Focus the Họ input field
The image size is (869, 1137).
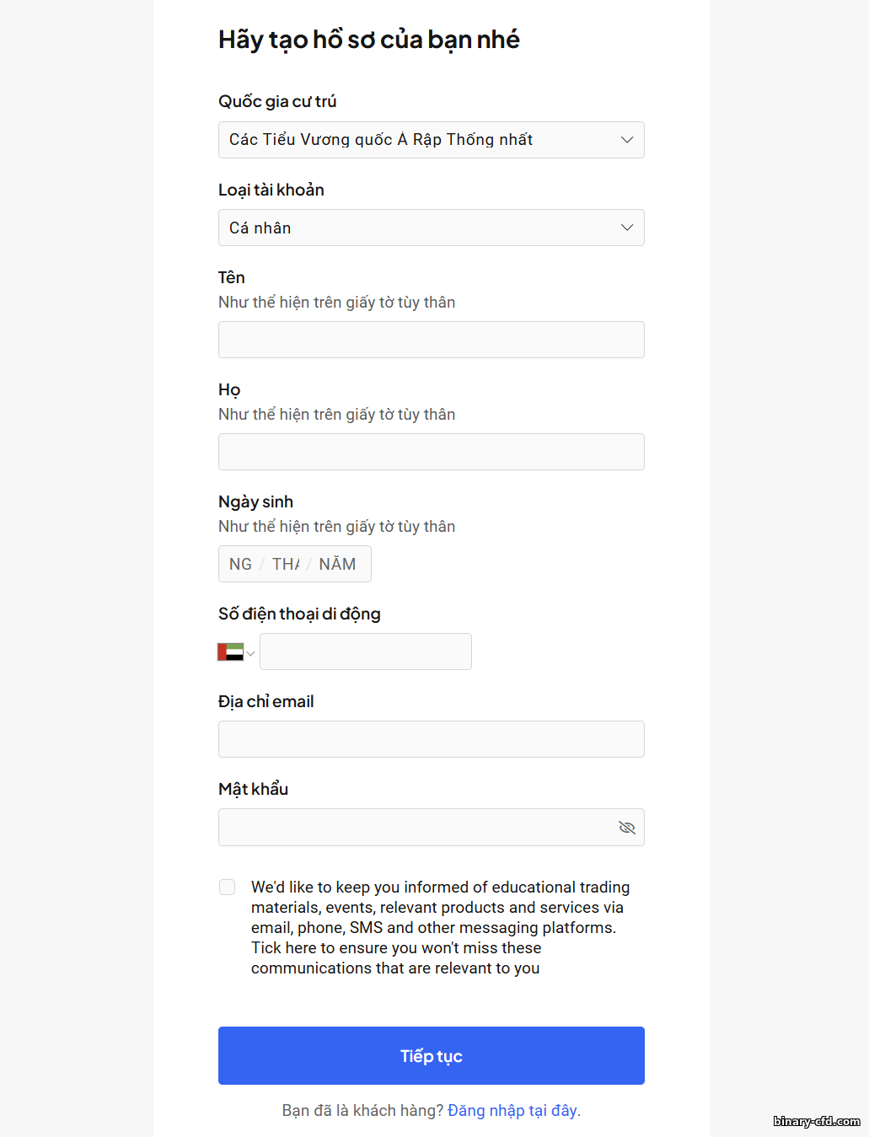tap(431, 452)
